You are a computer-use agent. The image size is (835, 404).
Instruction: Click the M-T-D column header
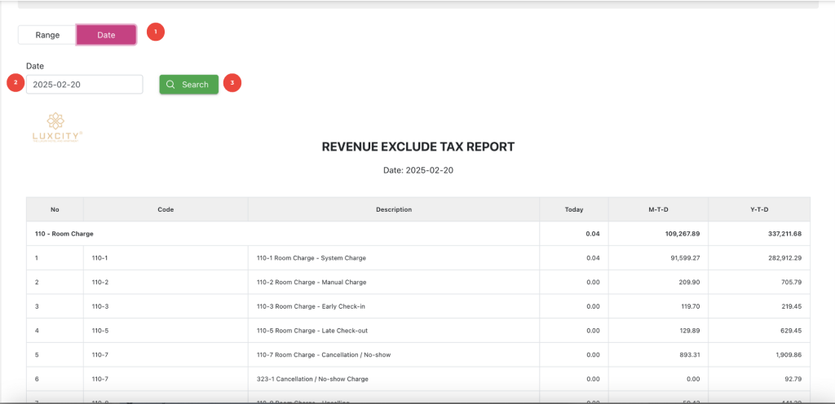pos(658,209)
